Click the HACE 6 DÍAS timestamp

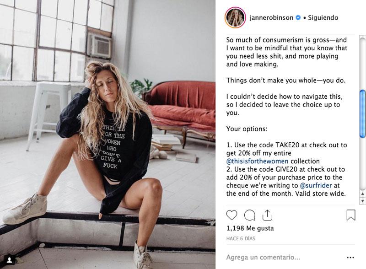[x=241, y=238]
